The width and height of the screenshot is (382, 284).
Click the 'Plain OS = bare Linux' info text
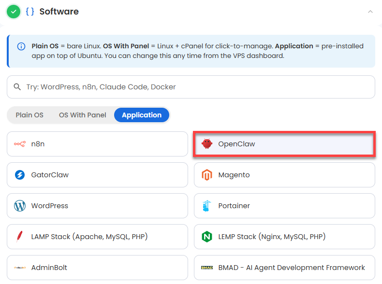tap(66, 46)
